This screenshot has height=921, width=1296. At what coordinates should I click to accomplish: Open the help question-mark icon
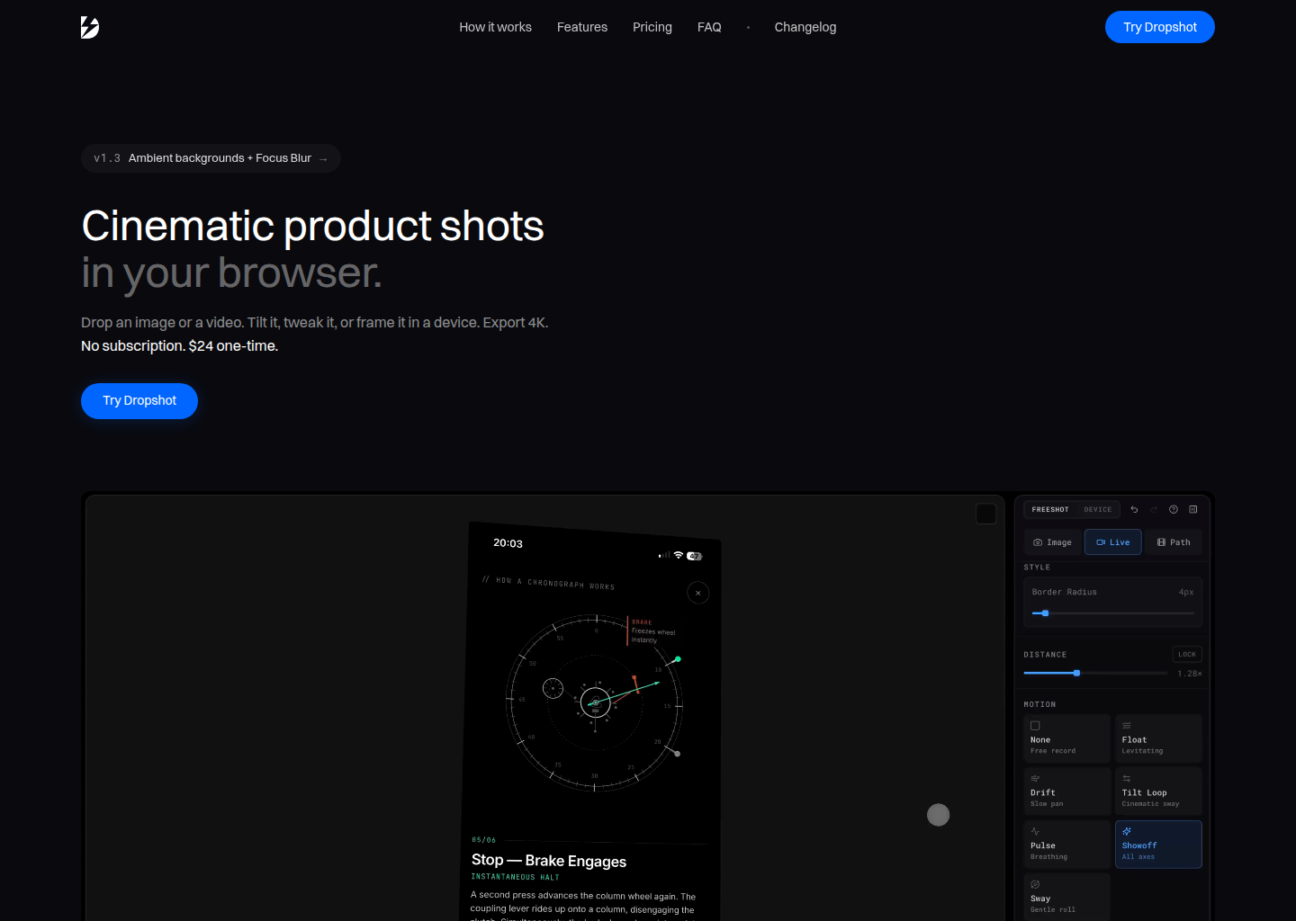point(1174,509)
